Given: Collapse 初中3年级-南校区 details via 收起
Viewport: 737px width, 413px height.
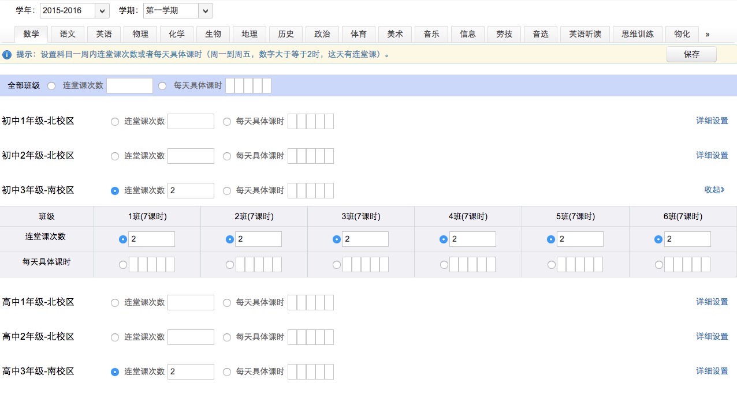Looking at the screenshot, I should [714, 190].
